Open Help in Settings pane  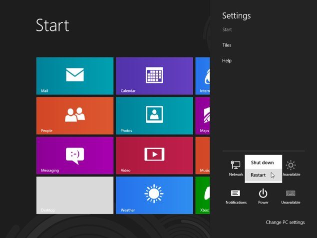(227, 60)
